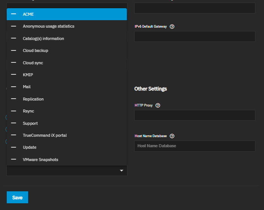The height and width of the screenshot is (210, 264).
Task: Pick Mail from the options list
Action: (27, 87)
